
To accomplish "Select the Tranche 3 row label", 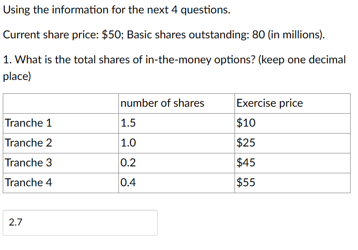I will [29, 163].
